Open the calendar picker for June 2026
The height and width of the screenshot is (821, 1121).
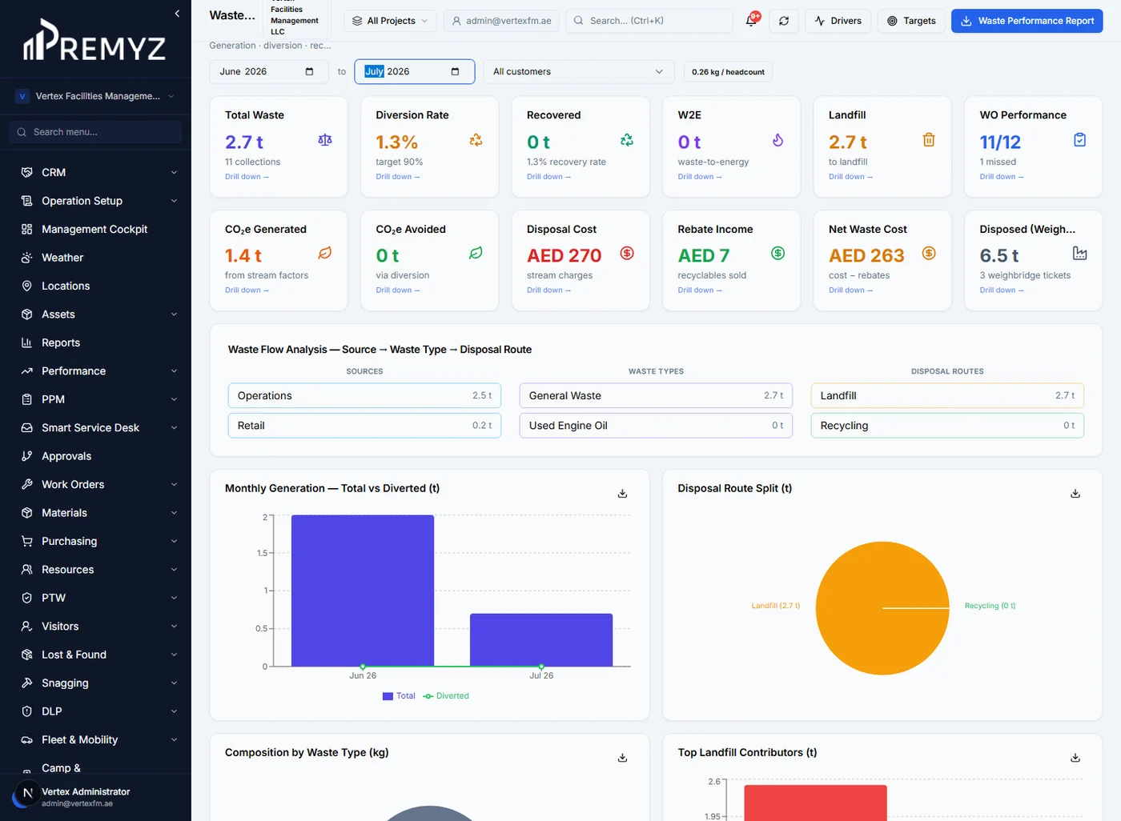pos(309,72)
